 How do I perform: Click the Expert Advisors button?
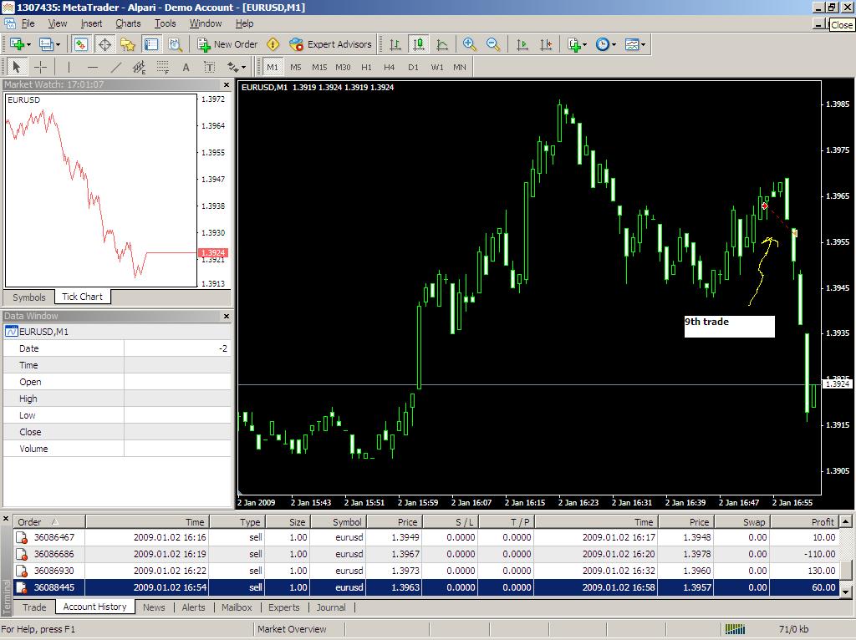pyautogui.click(x=330, y=44)
